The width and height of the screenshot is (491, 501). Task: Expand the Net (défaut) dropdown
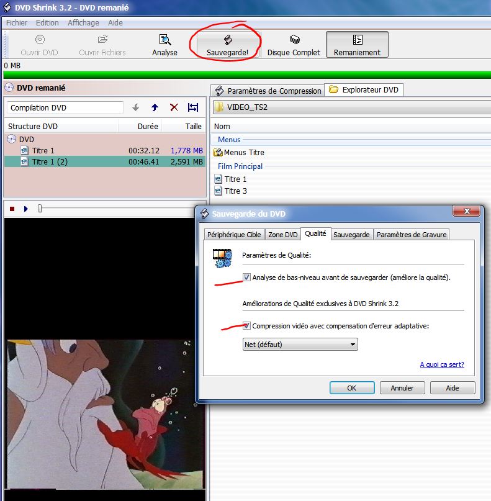coord(300,345)
